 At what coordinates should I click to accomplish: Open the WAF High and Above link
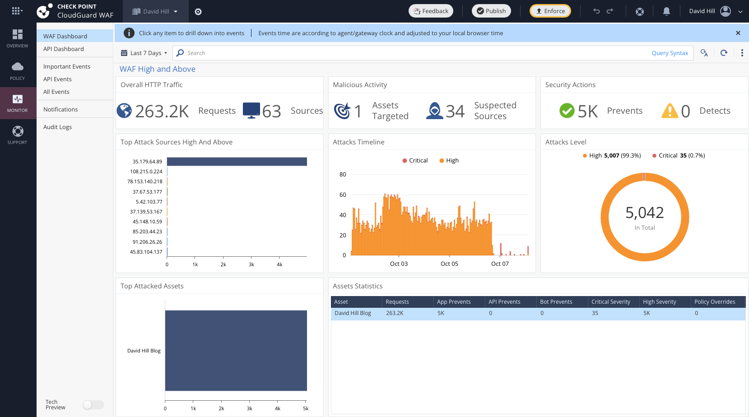(x=158, y=69)
